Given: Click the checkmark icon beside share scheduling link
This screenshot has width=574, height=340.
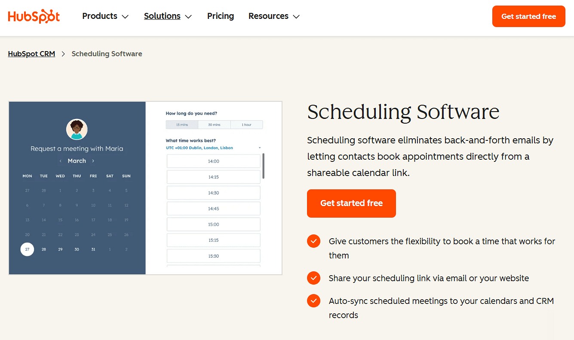Looking at the screenshot, I should (314, 278).
